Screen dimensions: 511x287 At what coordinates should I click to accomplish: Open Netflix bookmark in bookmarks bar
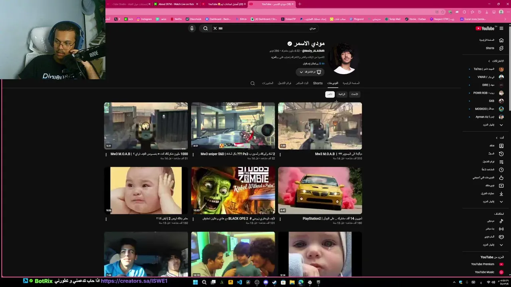point(176,19)
